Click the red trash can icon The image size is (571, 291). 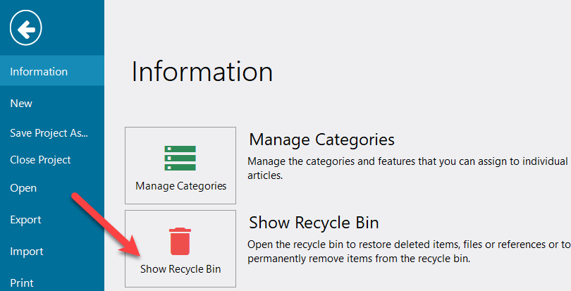[x=180, y=241]
